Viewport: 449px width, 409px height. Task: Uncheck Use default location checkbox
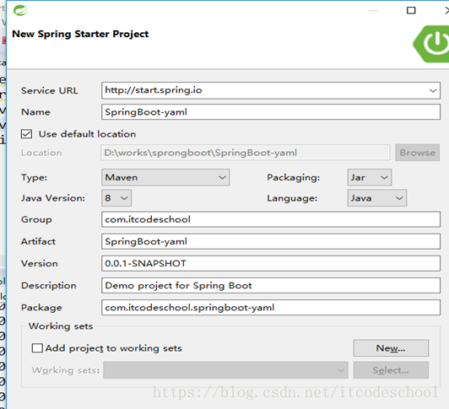coord(26,134)
